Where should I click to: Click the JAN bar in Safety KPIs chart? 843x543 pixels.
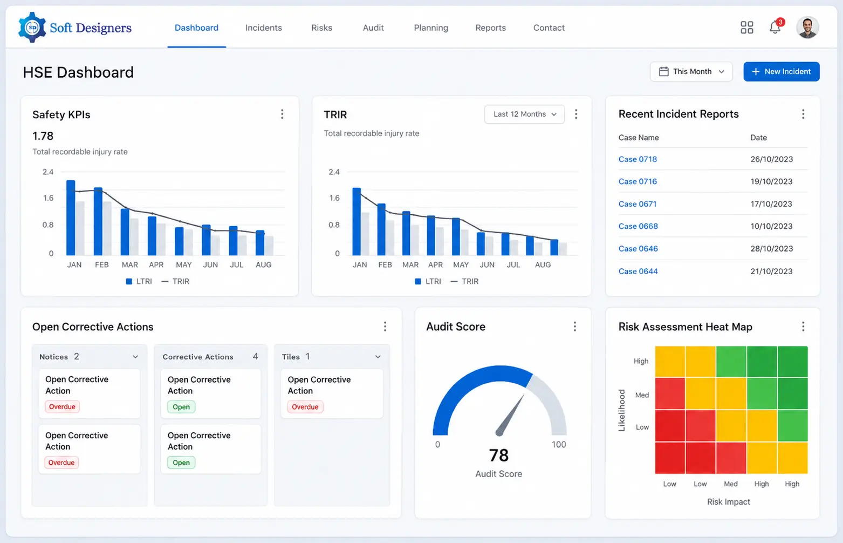pos(71,218)
